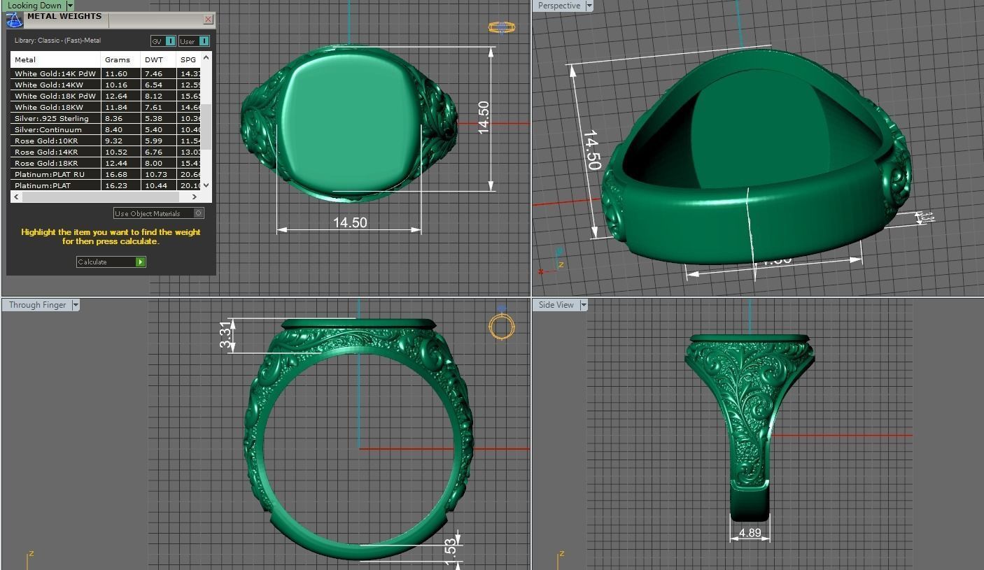Click the Grams column header
The width and height of the screenshot is (984, 570).
(x=120, y=59)
